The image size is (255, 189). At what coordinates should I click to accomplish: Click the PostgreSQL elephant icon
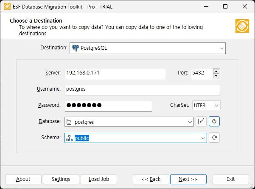[75, 48]
